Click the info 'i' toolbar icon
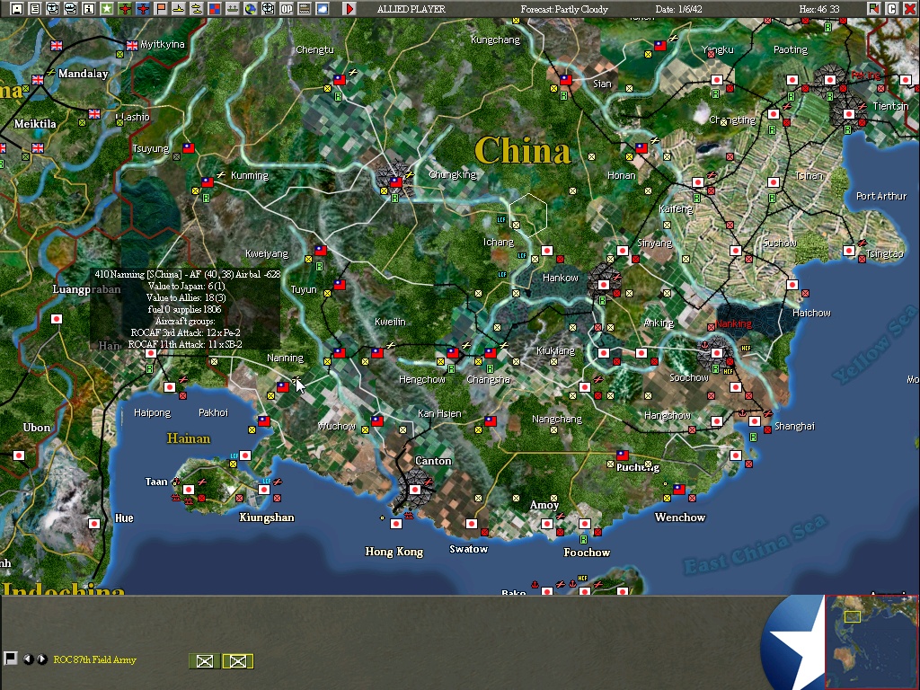Screen dimensions: 920x690 click(89, 8)
